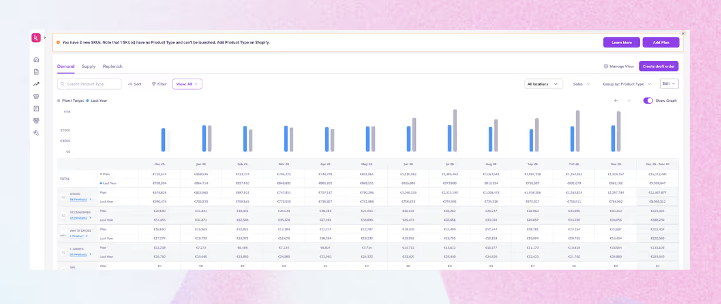Screen dimensions: 721x304
Task: Open the 58 Products link under SHOES
Action: point(78,200)
